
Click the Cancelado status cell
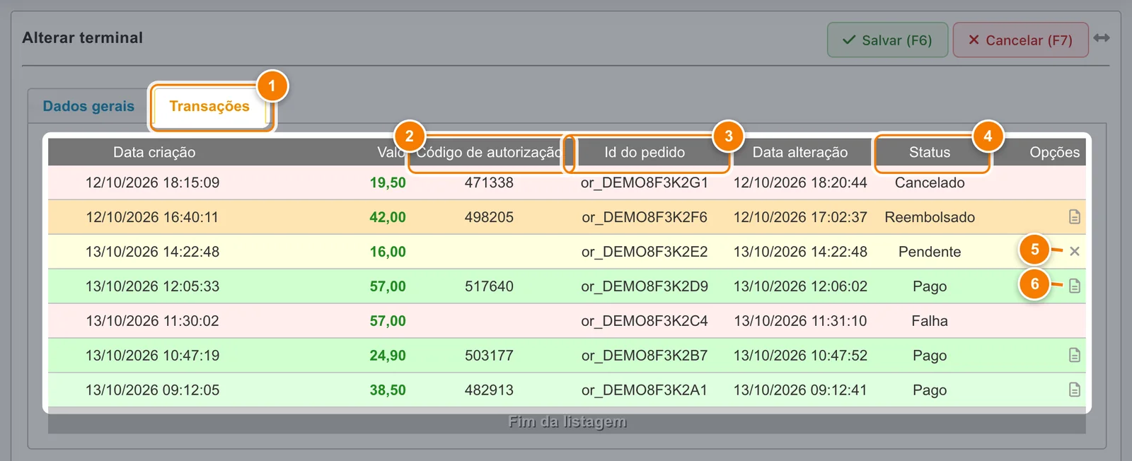click(930, 182)
